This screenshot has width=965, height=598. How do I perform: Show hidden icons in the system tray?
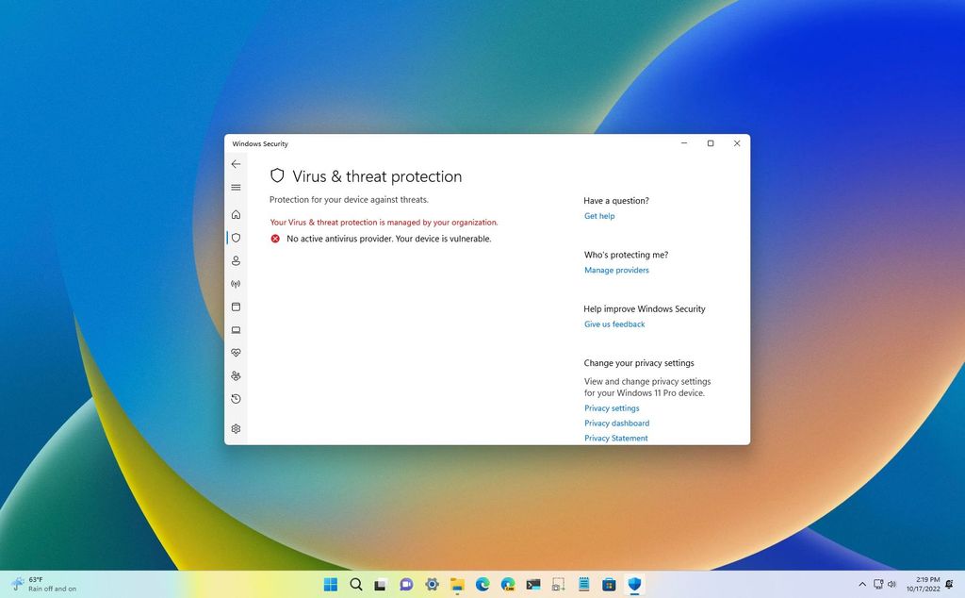[862, 585]
